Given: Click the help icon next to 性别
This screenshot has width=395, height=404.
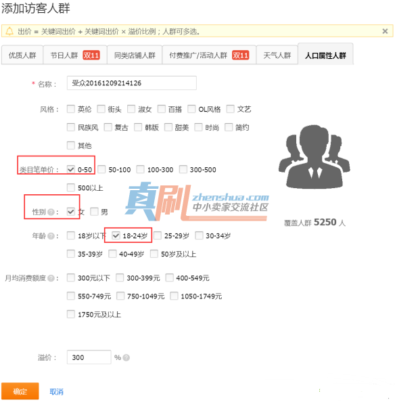Looking at the screenshot, I should pos(51,212).
